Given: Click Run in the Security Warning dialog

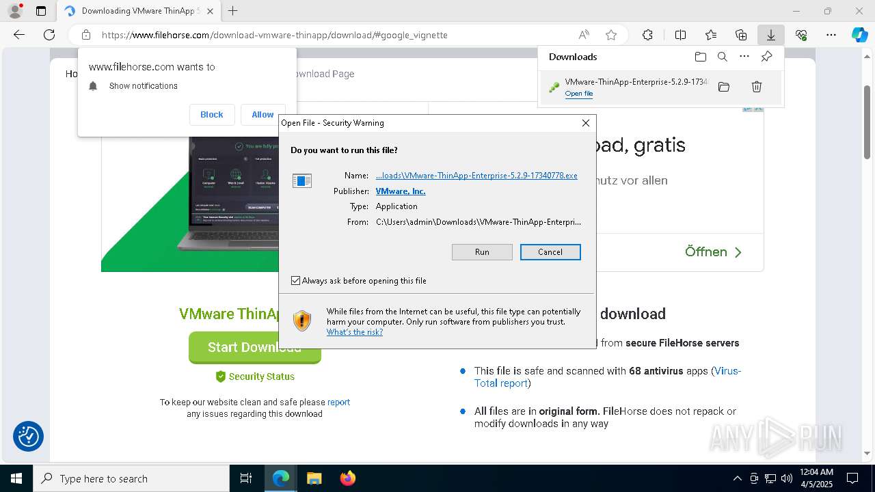Looking at the screenshot, I should [x=482, y=252].
